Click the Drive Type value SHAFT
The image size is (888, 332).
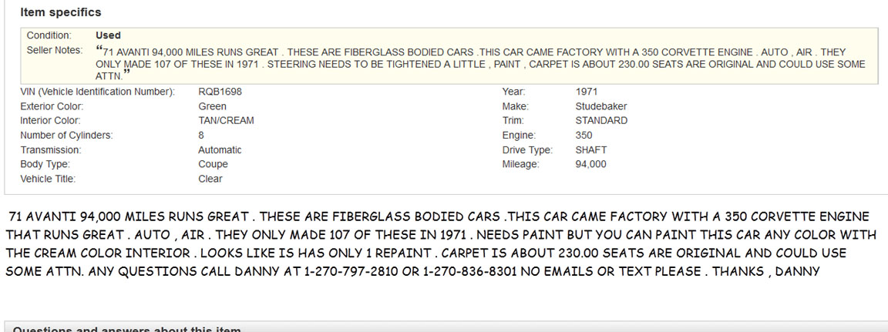click(591, 150)
